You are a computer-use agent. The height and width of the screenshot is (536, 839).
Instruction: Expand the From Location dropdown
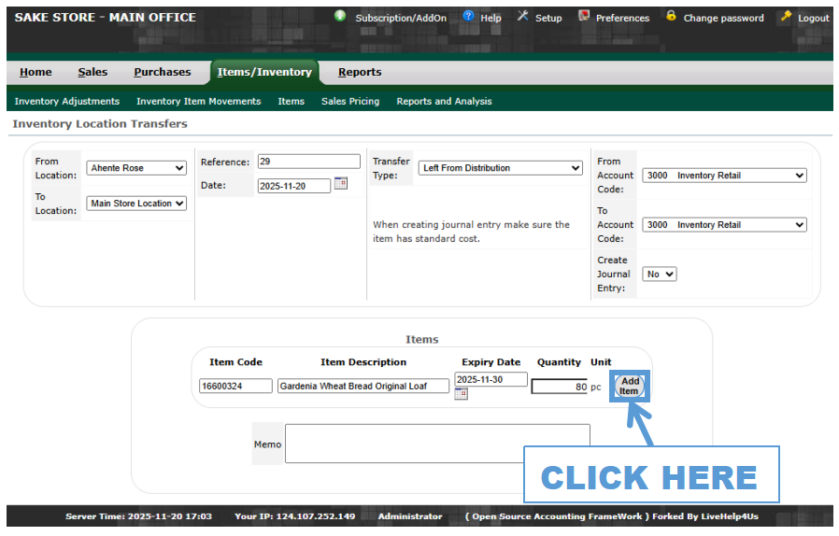pos(137,168)
